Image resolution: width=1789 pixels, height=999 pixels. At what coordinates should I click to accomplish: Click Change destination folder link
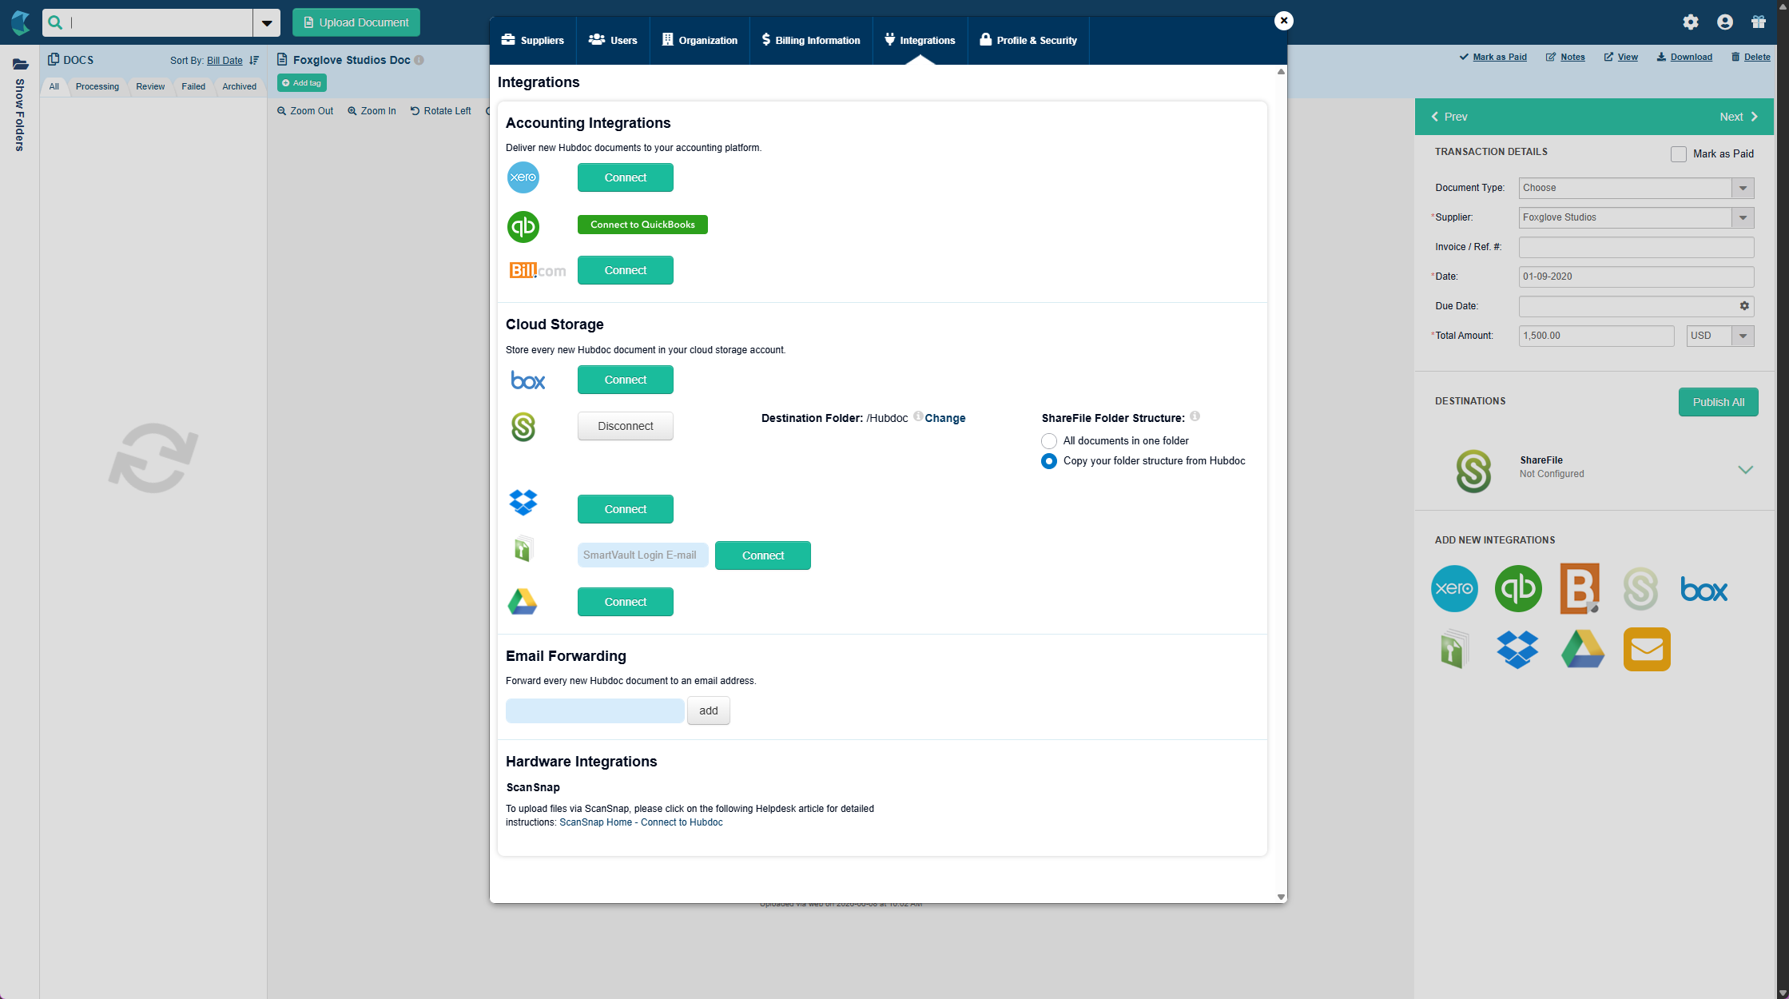pyautogui.click(x=945, y=418)
